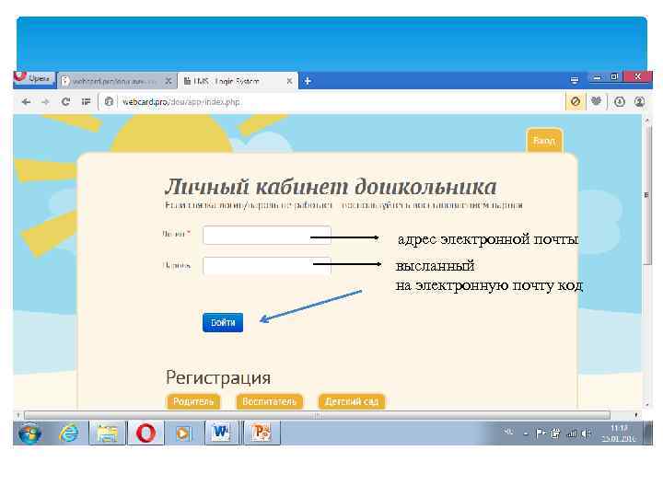This screenshot has width=663, height=497.
Task: Close the Login System tab
Action: [289, 81]
